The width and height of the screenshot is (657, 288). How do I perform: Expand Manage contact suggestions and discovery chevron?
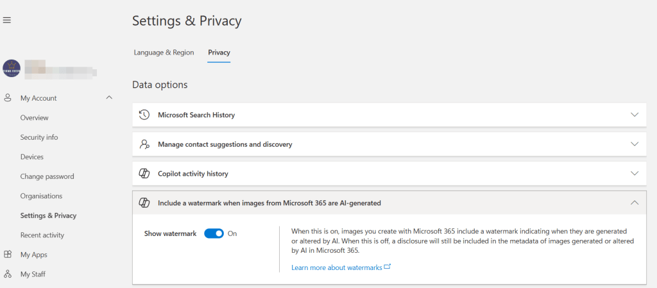(635, 144)
